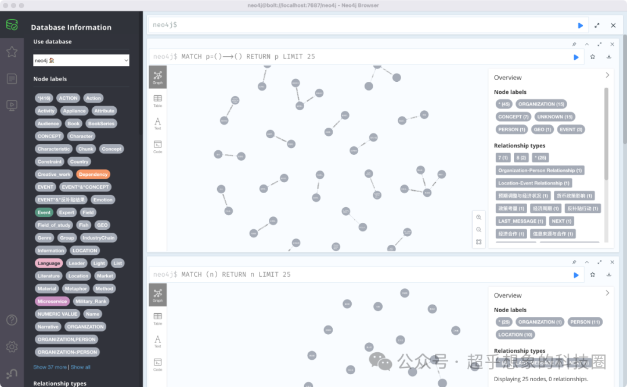Image resolution: width=627 pixels, height=387 pixels.
Task: Open Browser Settings gear icon
Action: tap(12, 346)
